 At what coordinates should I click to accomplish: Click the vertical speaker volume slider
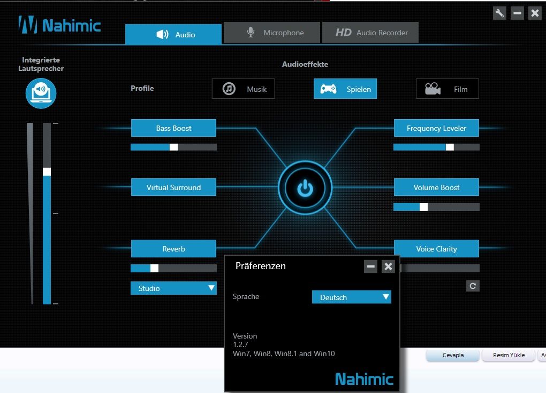pyautogui.click(x=47, y=214)
